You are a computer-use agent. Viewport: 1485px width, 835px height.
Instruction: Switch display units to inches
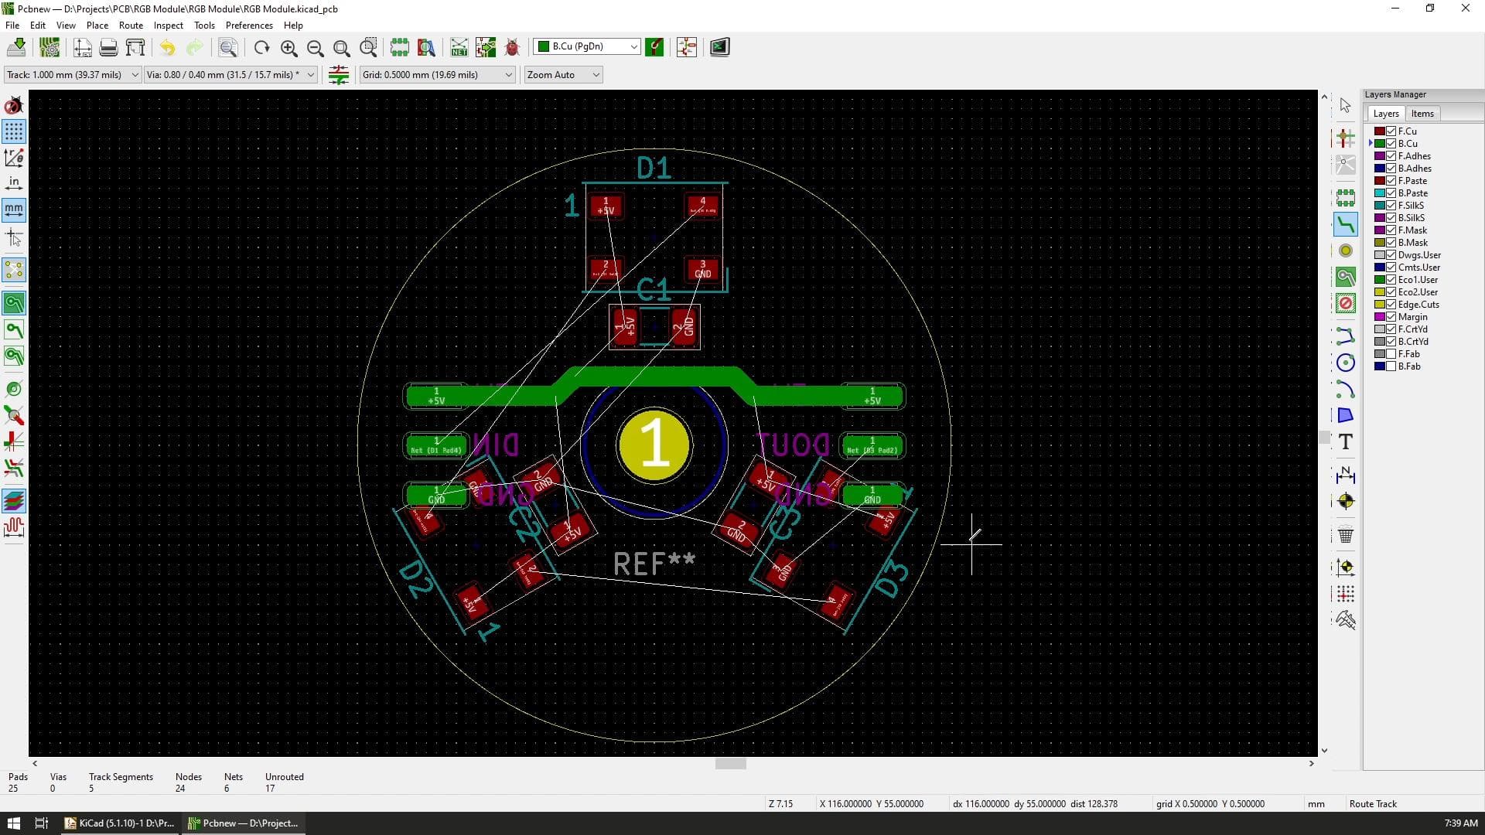point(13,183)
